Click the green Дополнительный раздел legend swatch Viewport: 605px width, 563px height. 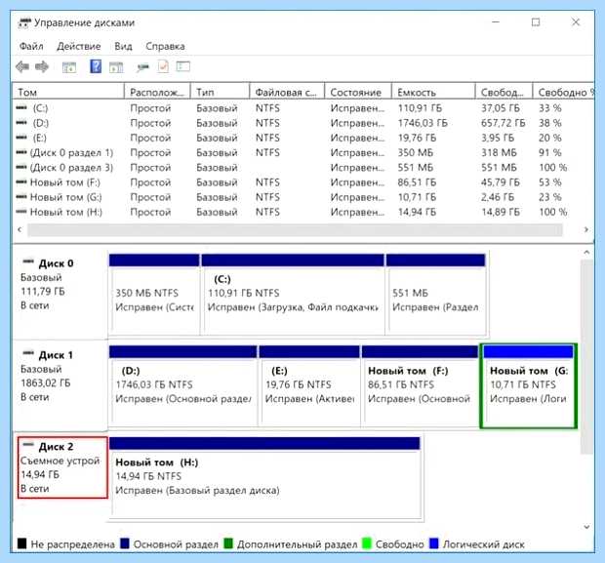pyautogui.click(x=228, y=543)
